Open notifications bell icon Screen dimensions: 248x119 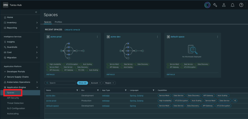click(x=232, y=5)
